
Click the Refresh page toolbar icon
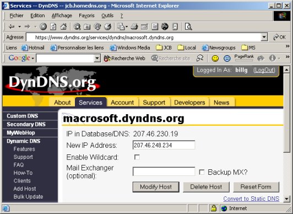[x=53, y=26]
